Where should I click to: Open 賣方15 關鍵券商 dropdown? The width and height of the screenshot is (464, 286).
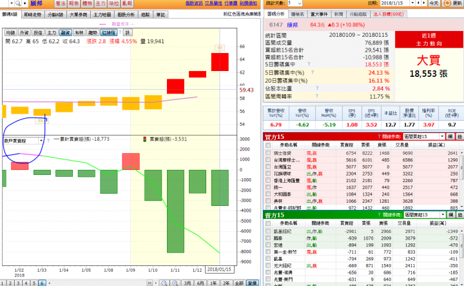pyautogui.click(x=443, y=214)
